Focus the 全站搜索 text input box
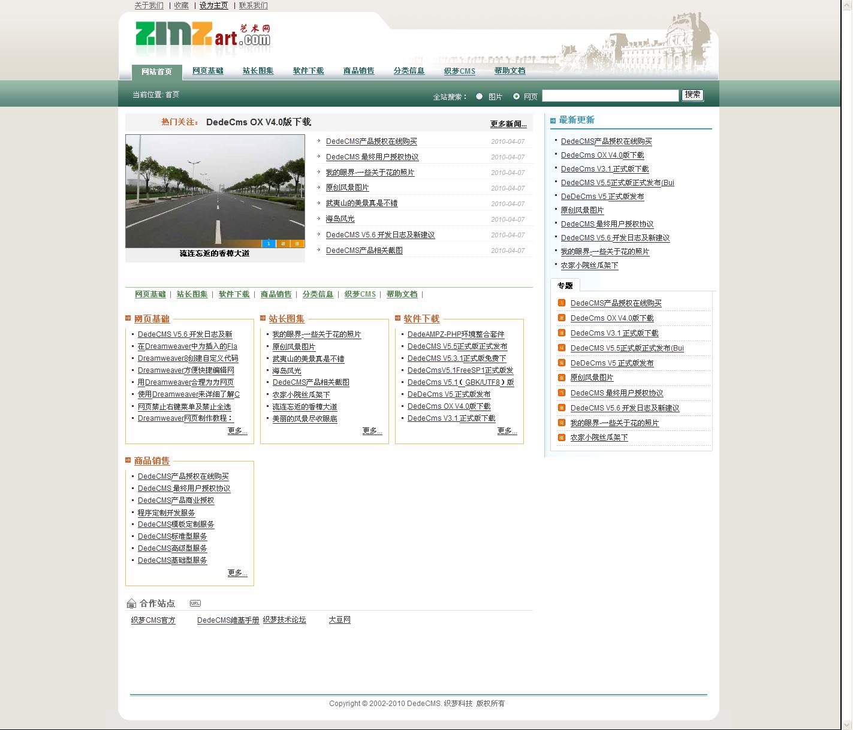853x730 pixels. [610, 95]
